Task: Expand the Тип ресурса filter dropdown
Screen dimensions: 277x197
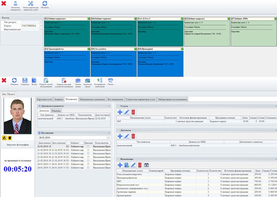Action: 41,22
